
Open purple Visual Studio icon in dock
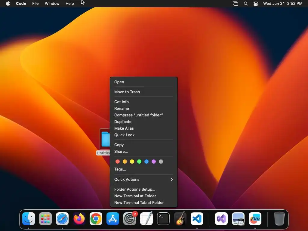point(221,219)
